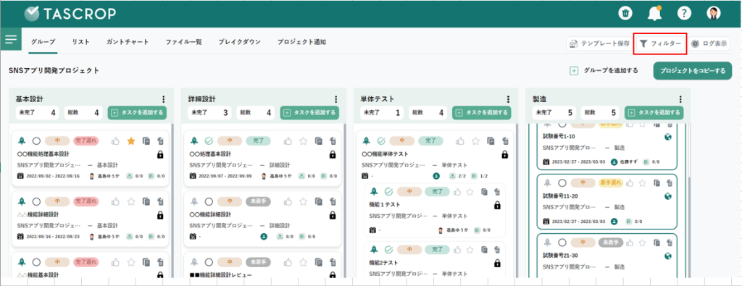Image resolution: width=742 pixels, height=286 pixels.
Task: Delete the 〇〇機能処理基本設計 task
Action: (x=161, y=141)
